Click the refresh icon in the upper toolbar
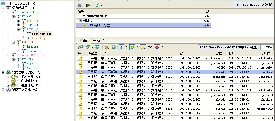Viewport: 275px width, 121px height. 97,5
